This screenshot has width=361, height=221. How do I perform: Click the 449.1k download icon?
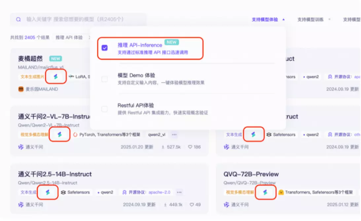165,205
